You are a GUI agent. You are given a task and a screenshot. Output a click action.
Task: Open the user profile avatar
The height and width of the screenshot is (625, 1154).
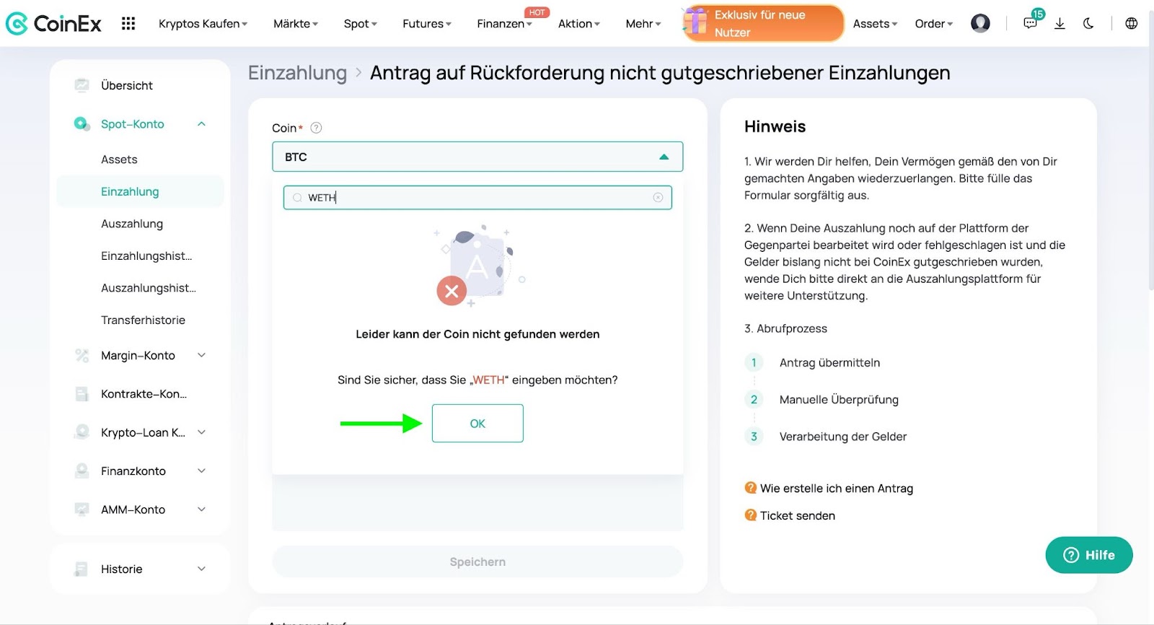[980, 24]
